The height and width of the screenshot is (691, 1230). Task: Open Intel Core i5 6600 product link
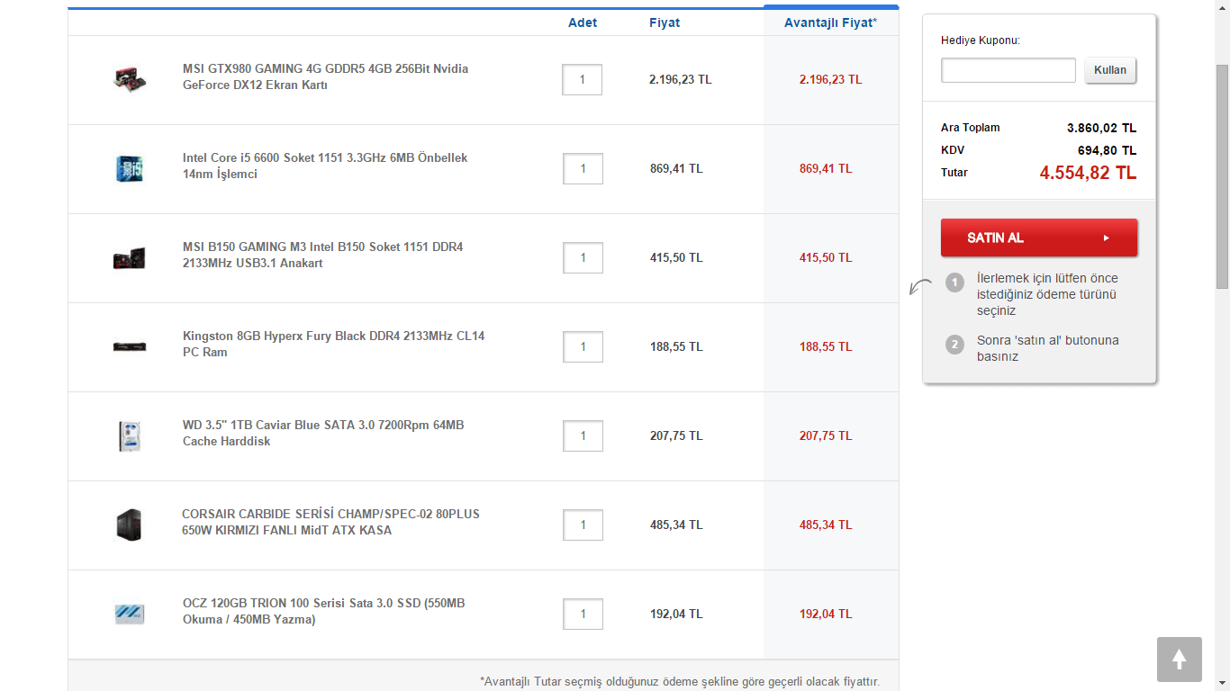[325, 166]
